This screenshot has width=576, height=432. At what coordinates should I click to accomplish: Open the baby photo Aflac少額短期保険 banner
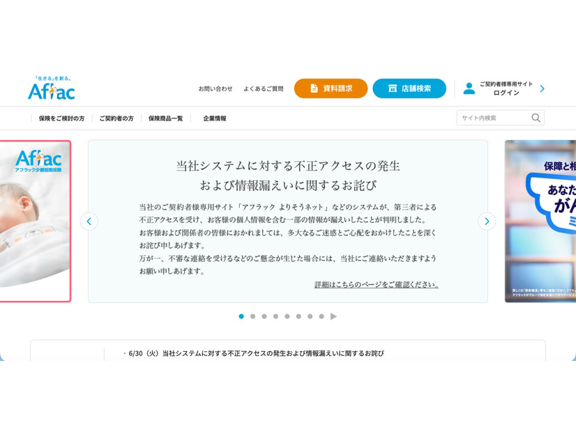coord(36,222)
